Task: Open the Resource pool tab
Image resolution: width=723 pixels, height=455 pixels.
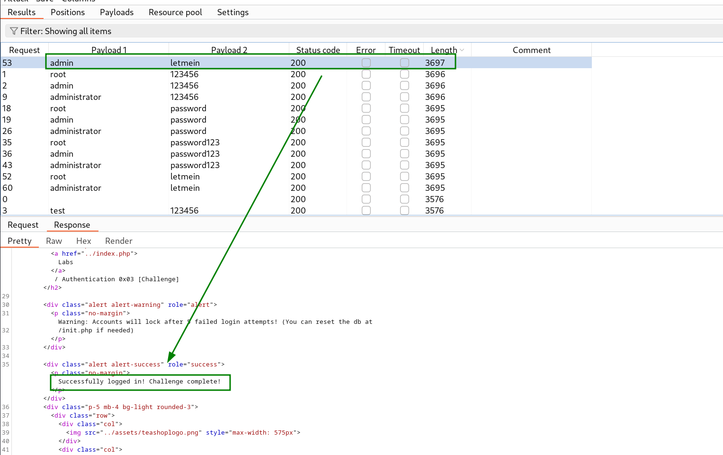Action: pyautogui.click(x=175, y=12)
